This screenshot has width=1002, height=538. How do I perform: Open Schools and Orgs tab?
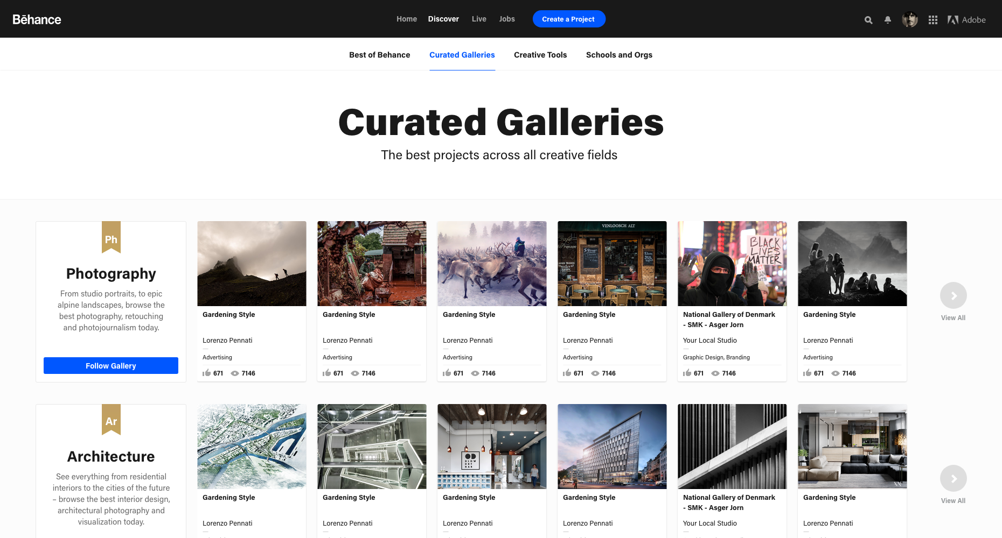click(x=619, y=55)
